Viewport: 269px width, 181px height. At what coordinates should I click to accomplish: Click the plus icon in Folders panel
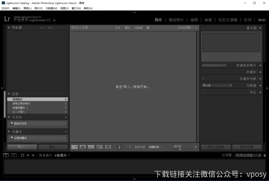(66, 117)
